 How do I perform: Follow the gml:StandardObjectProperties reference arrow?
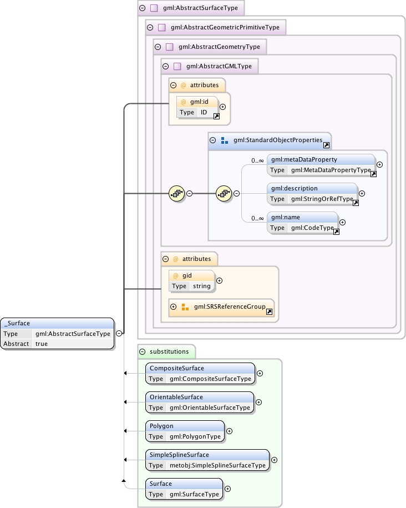[326, 145]
